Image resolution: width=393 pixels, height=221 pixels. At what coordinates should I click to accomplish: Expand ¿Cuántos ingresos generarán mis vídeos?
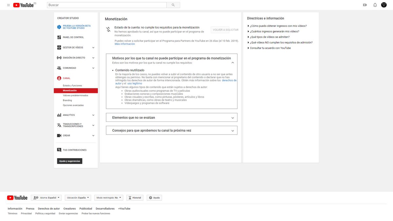pos(273,31)
